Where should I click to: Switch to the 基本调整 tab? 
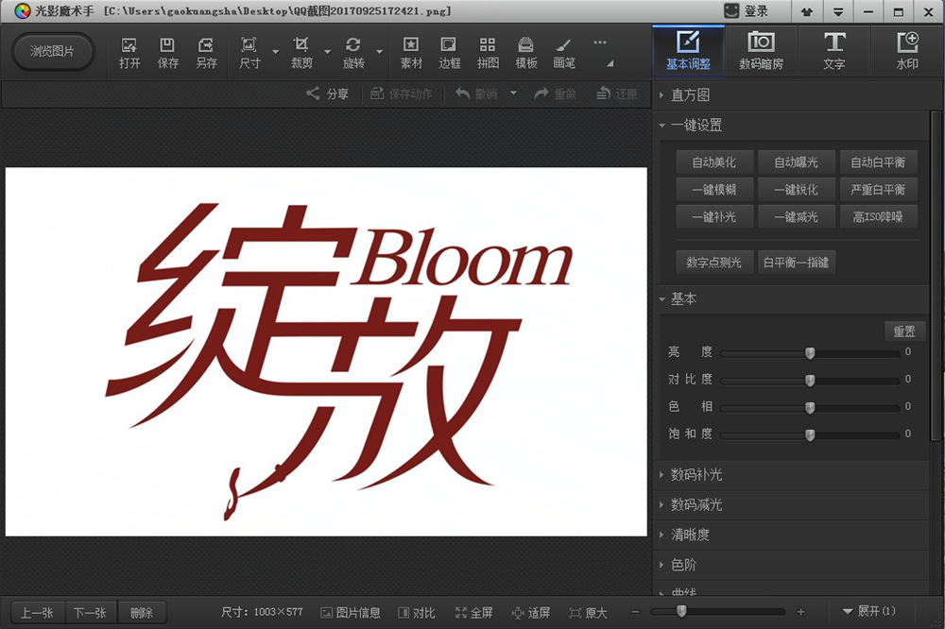pyautogui.click(x=688, y=51)
